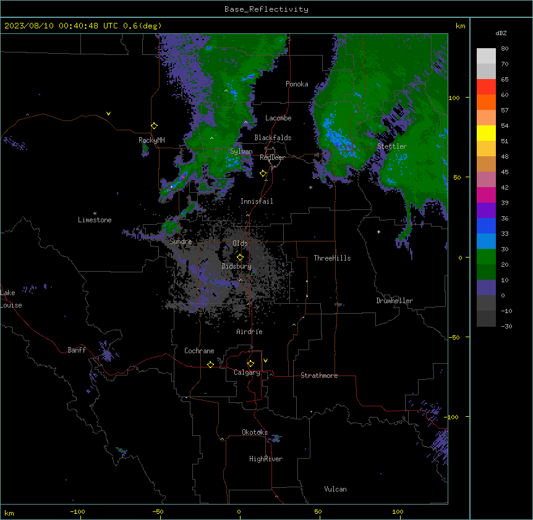
Task: Click the -30 value on dBZ legend
Action: pos(506,327)
